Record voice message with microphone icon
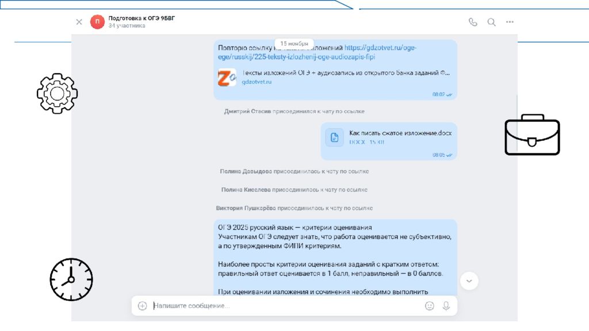The width and height of the screenshot is (589, 331). [446, 306]
